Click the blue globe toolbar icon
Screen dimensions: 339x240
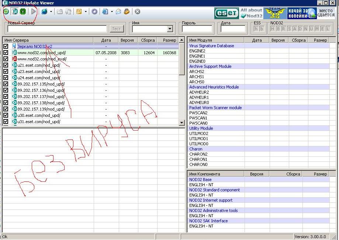44,11
